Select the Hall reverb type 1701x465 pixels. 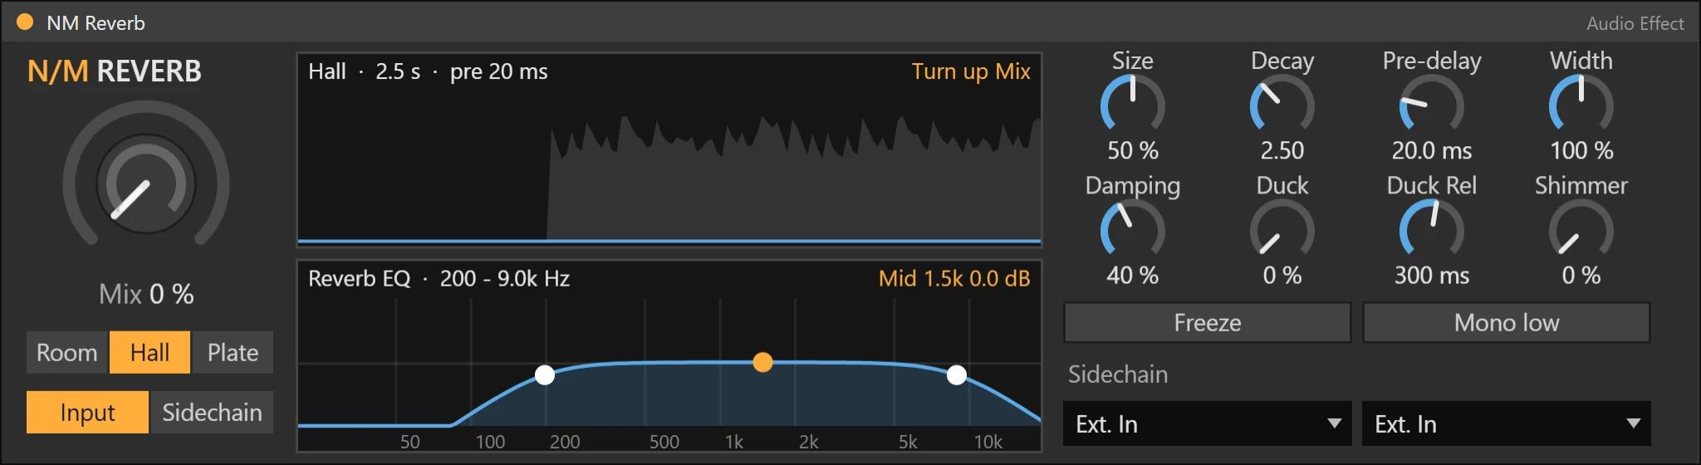[x=150, y=352]
